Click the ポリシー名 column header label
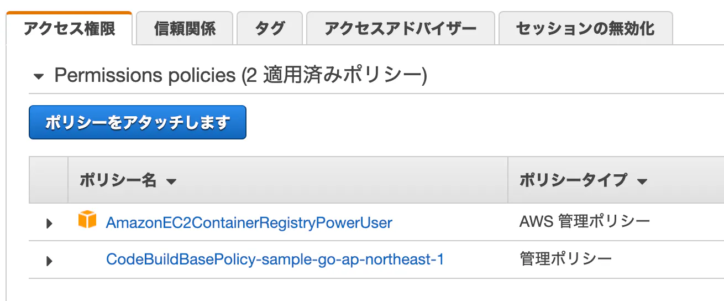This screenshot has height=301, width=724. (118, 180)
